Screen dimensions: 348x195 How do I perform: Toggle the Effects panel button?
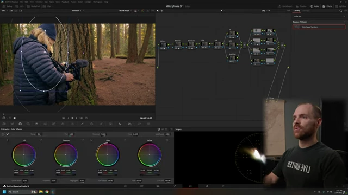[x=327, y=6]
